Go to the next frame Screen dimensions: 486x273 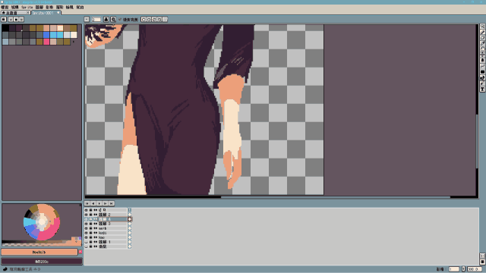pyautogui.click(x=105, y=203)
